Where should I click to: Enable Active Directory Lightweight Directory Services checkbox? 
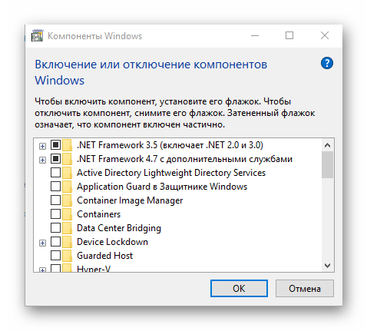(55, 173)
